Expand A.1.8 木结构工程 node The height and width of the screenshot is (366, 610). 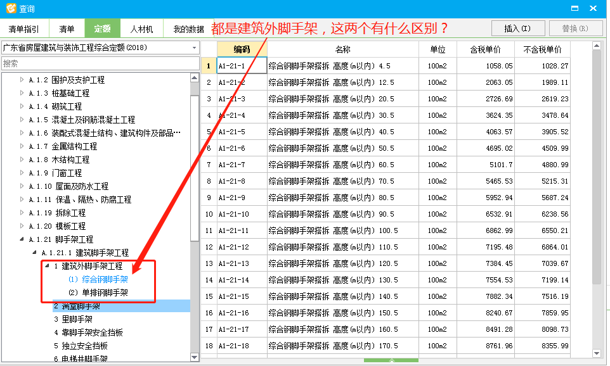pyautogui.click(x=22, y=160)
